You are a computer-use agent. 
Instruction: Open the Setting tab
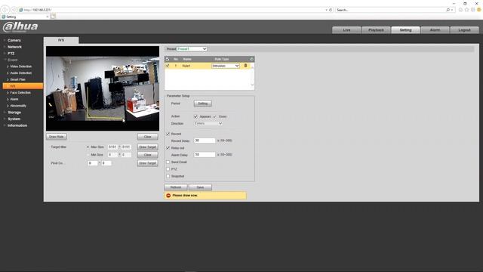click(406, 30)
